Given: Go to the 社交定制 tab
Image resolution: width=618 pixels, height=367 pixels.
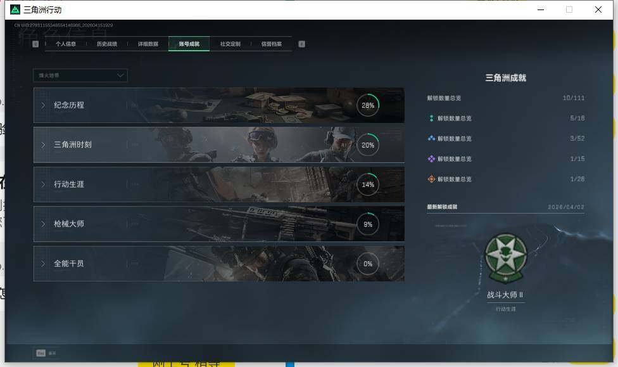Looking at the screenshot, I should pos(230,44).
